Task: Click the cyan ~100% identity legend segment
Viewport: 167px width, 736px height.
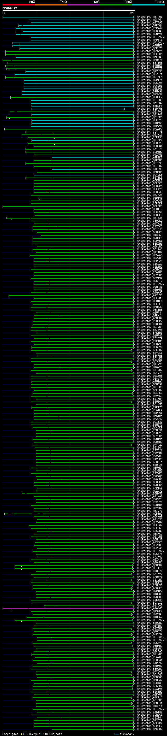Action: tap(148, 5)
